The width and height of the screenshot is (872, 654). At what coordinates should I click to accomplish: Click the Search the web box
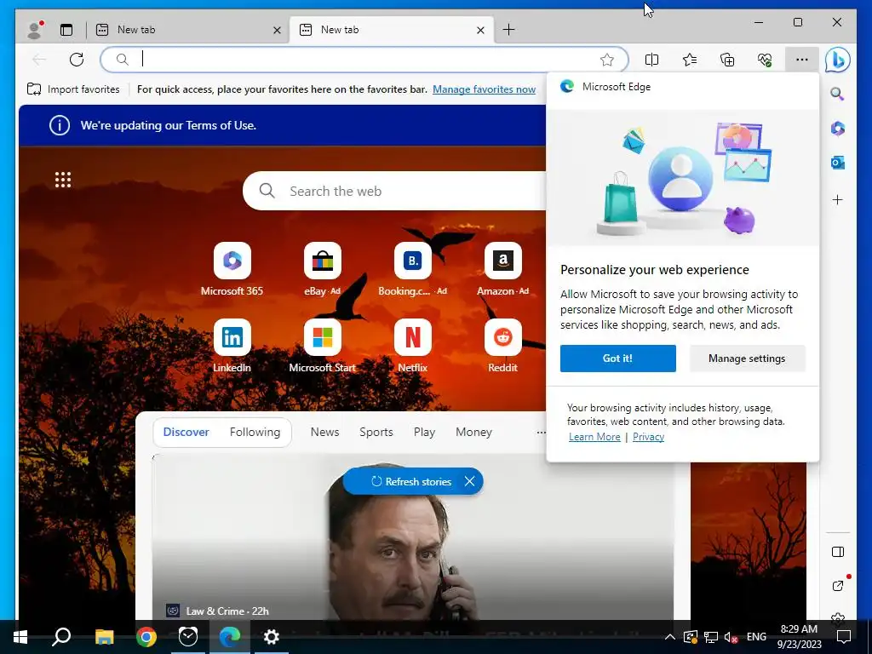point(395,192)
